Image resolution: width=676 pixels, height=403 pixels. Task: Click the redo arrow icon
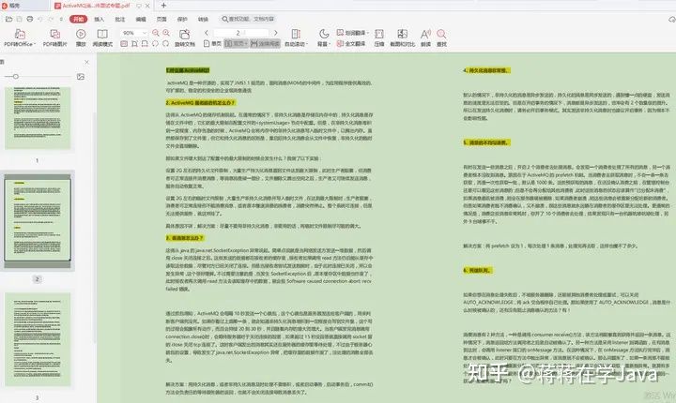(51, 19)
